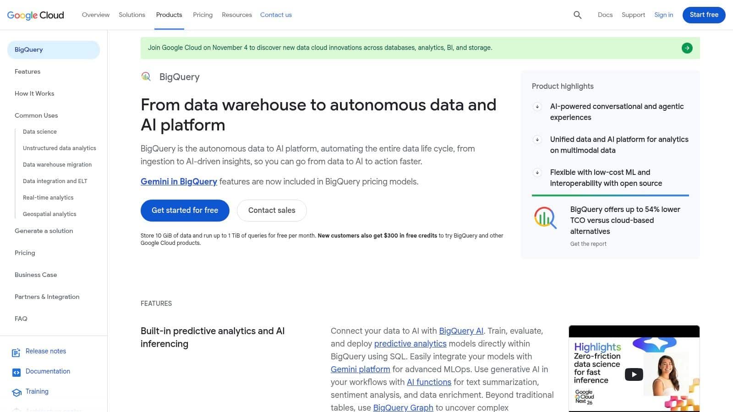Click the BigQuery product logo beside title

tap(146, 76)
